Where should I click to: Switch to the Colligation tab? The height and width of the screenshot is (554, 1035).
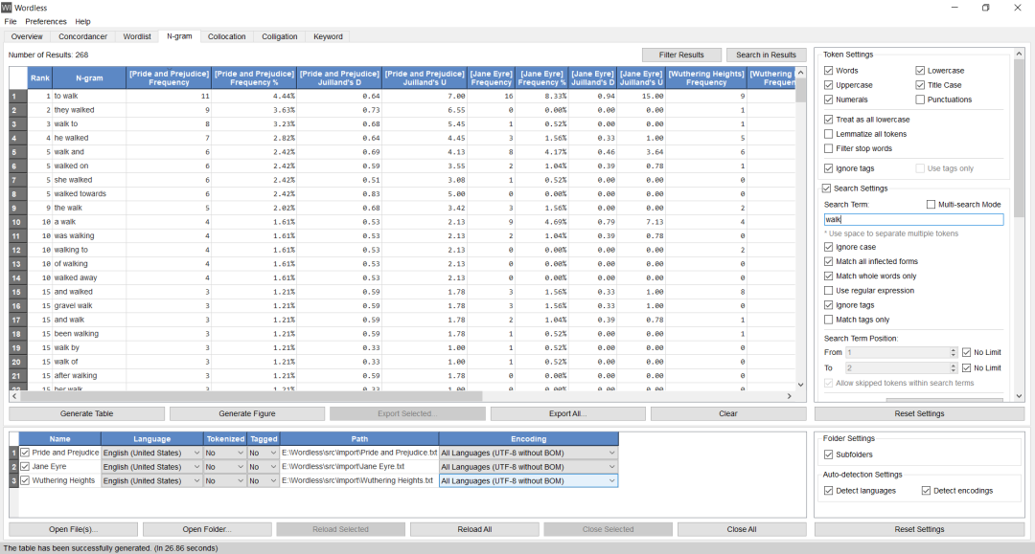point(279,37)
